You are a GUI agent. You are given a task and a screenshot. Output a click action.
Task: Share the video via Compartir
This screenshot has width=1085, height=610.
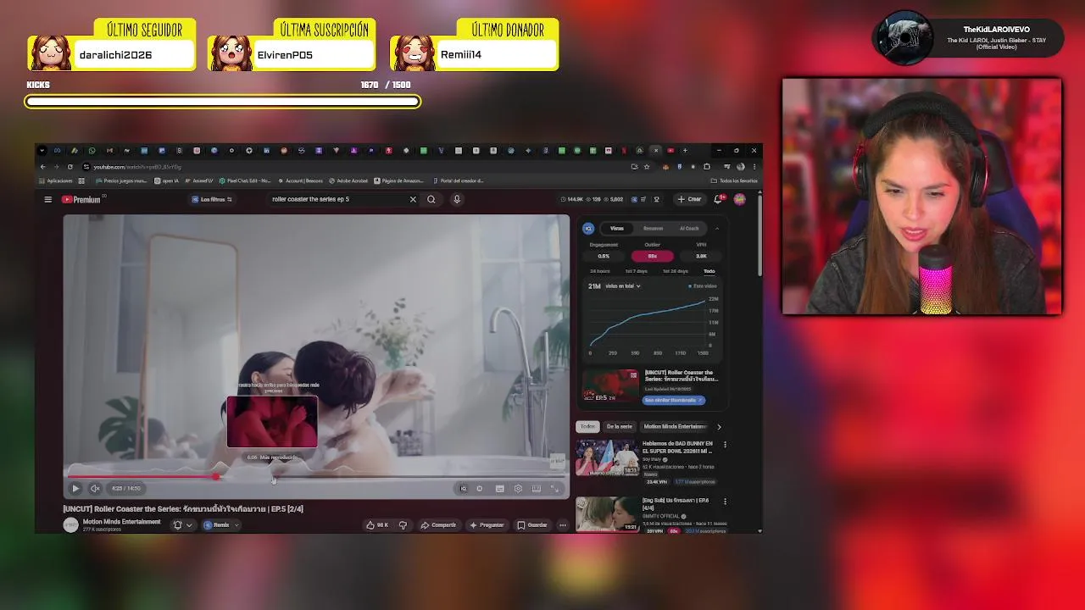[x=438, y=525]
